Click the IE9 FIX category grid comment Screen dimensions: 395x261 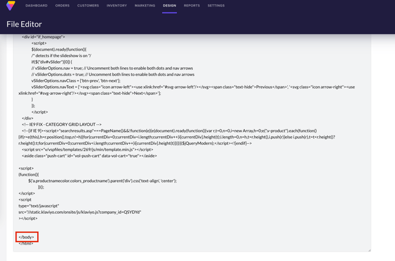62,124
